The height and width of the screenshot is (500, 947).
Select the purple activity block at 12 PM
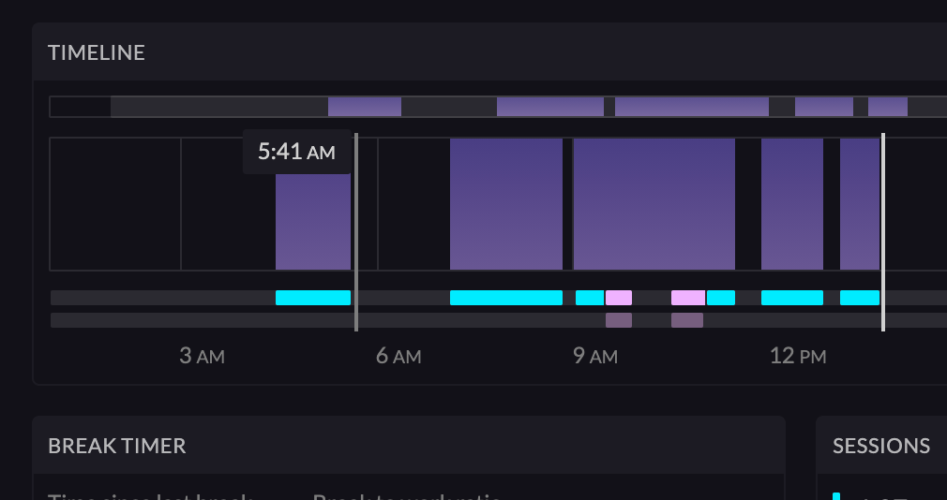tap(791, 204)
